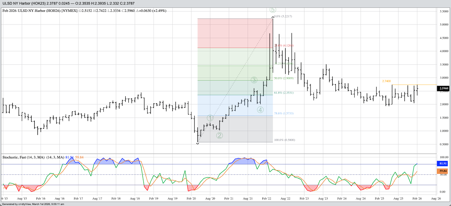The height and width of the screenshot is (206, 451).
Task: Click the black 2.5960 current price tag
Action: coord(443,88)
